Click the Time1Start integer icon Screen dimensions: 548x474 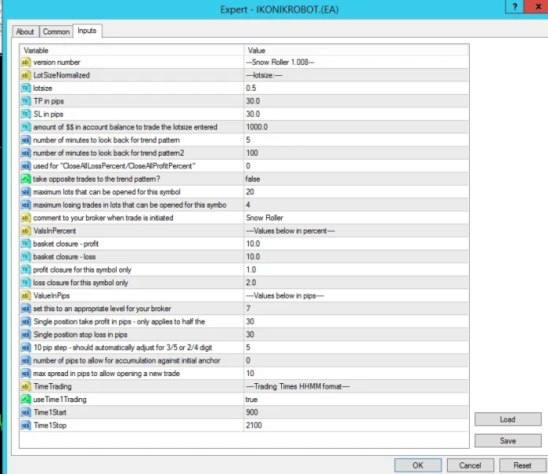[25, 412]
